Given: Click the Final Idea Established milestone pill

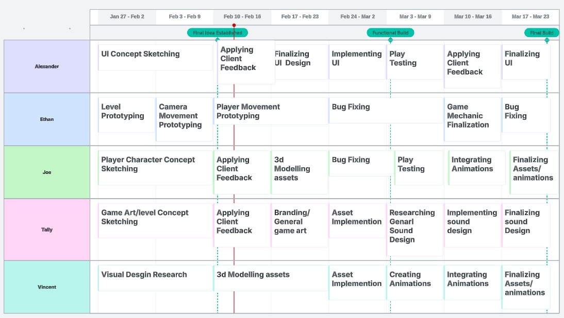Looking at the screenshot, I should click(218, 33).
